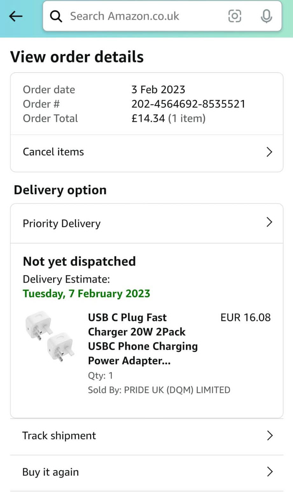Click the chevron beside Cancel items
Screen dimensions: 293x494
(269, 152)
